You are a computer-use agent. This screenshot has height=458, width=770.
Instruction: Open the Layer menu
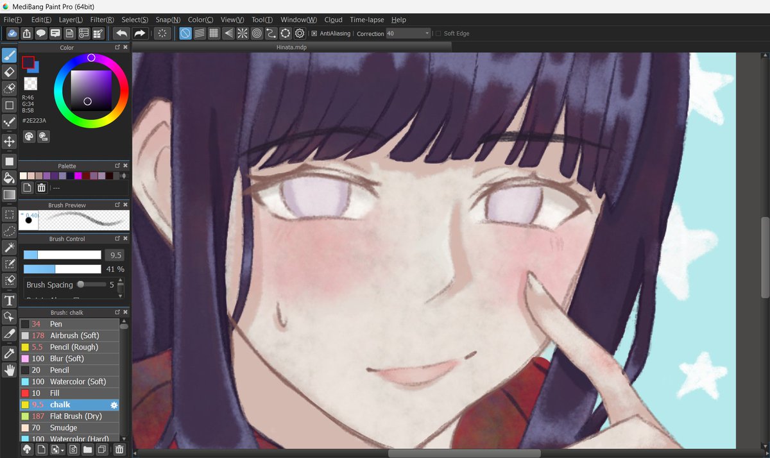[71, 20]
